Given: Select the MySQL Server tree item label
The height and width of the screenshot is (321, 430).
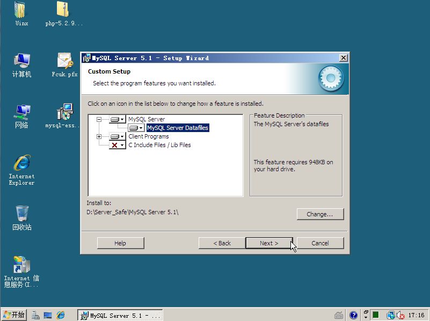Looking at the screenshot, I should pos(147,119).
